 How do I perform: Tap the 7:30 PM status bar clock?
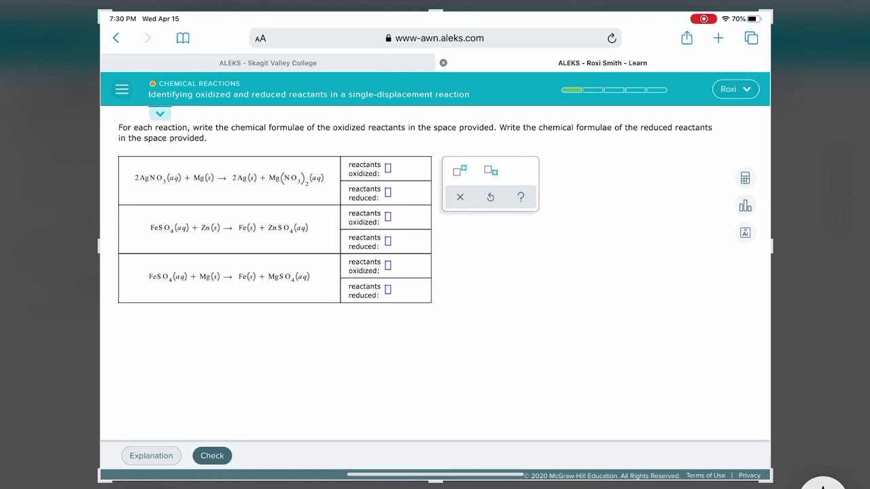123,19
